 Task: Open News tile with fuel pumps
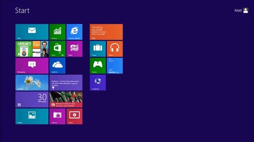point(66,99)
